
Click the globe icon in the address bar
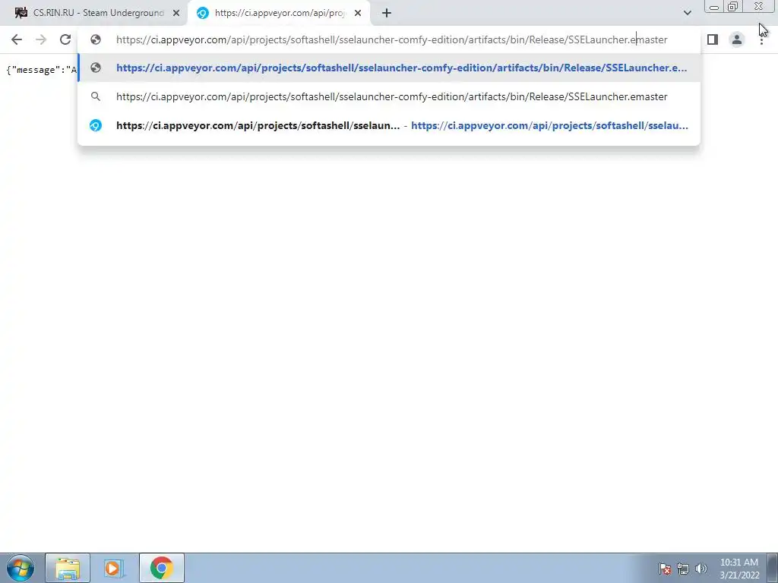tap(96, 39)
